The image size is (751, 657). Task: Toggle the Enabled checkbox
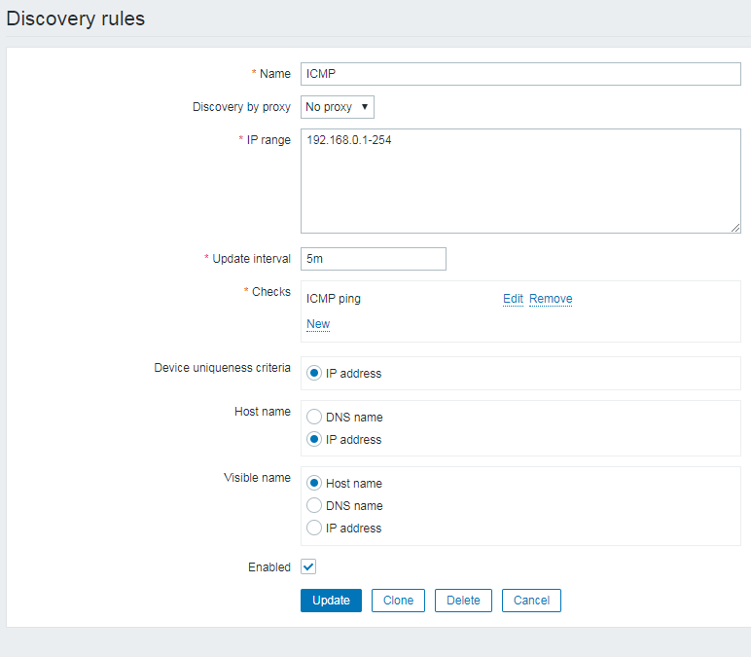[308, 566]
